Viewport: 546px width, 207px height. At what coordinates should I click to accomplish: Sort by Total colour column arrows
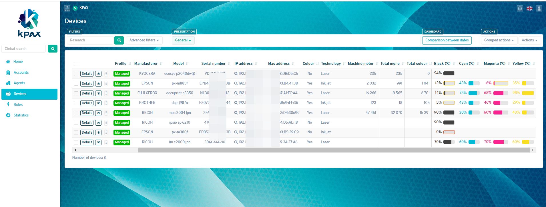431,64
